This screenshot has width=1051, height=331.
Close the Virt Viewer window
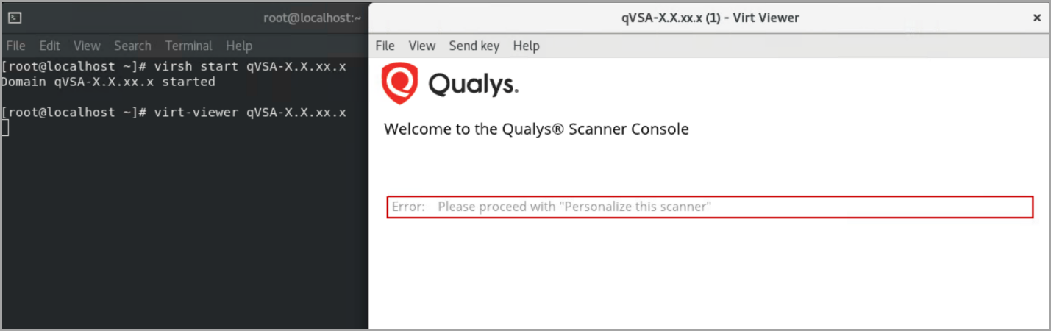click(1037, 18)
